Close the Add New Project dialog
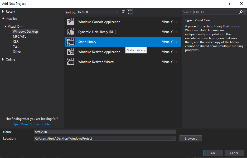Image resolution: width=247 pixels, height=158 pixels. point(241,4)
